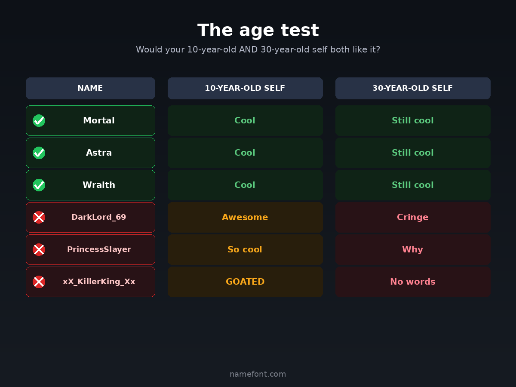The image size is (516, 387).
Task: Click the orange GOATED cell
Action: coord(245,282)
